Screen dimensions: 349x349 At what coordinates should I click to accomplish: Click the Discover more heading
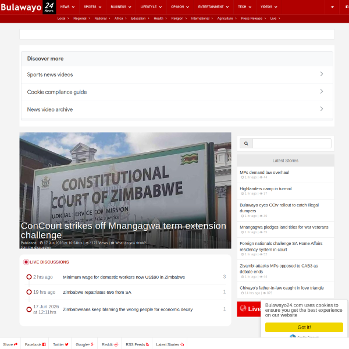[x=45, y=59]
